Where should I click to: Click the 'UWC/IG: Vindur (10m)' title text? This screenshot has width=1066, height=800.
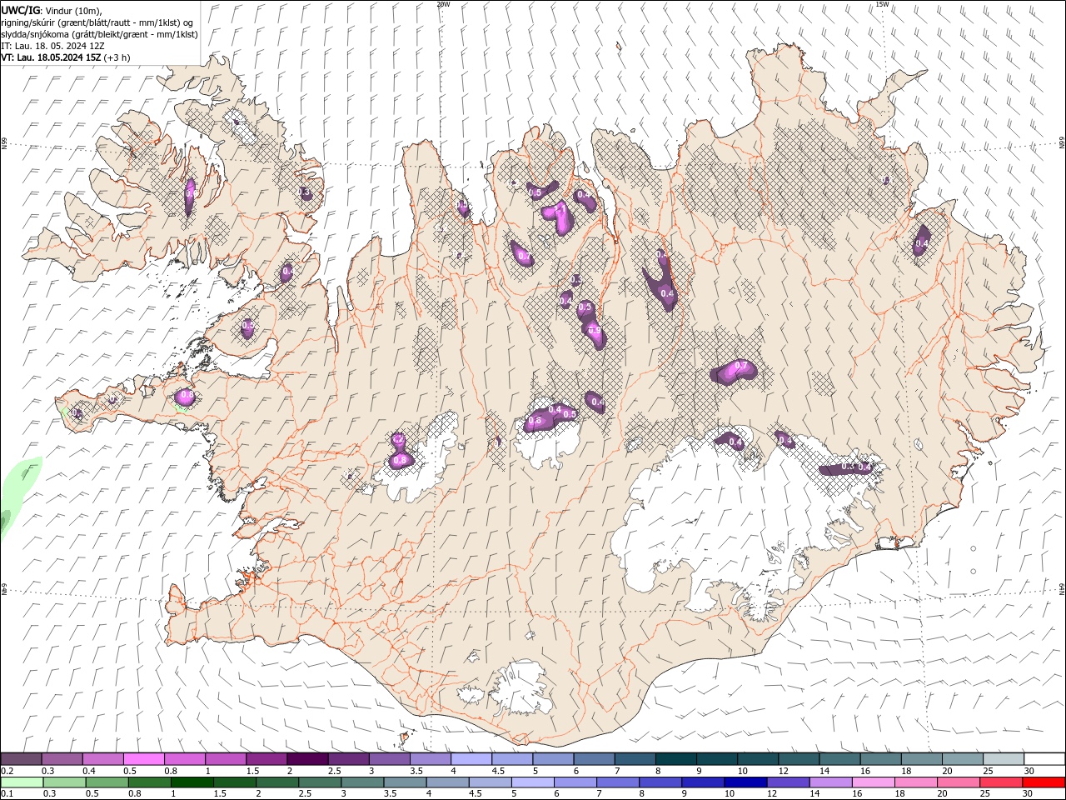coord(52,10)
